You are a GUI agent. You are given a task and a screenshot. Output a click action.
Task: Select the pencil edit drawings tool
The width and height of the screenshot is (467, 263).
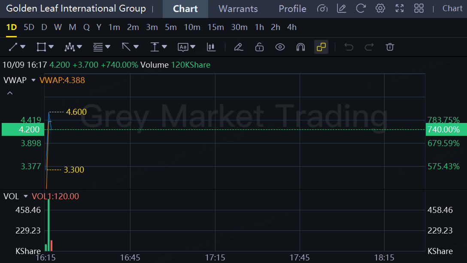(x=239, y=47)
